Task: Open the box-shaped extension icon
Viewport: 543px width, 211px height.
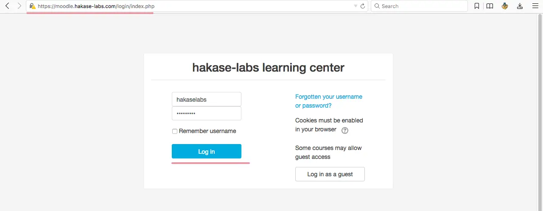Action: point(504,6)
